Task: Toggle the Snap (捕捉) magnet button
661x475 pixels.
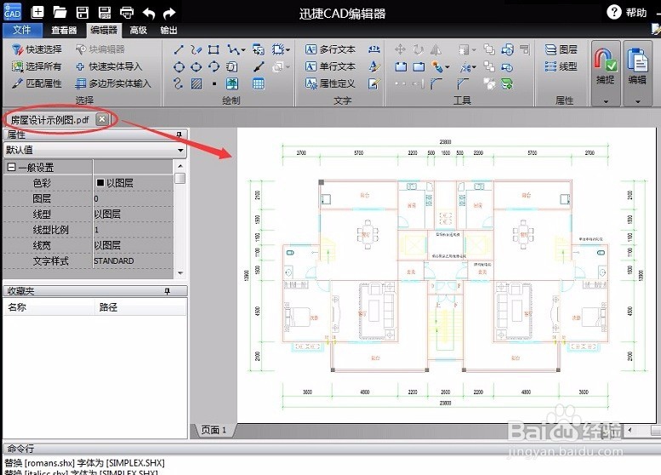Action: pos(606,66)
